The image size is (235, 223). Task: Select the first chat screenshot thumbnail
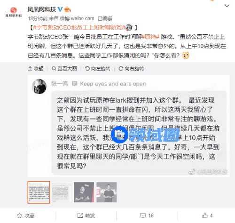pos(39,192)
